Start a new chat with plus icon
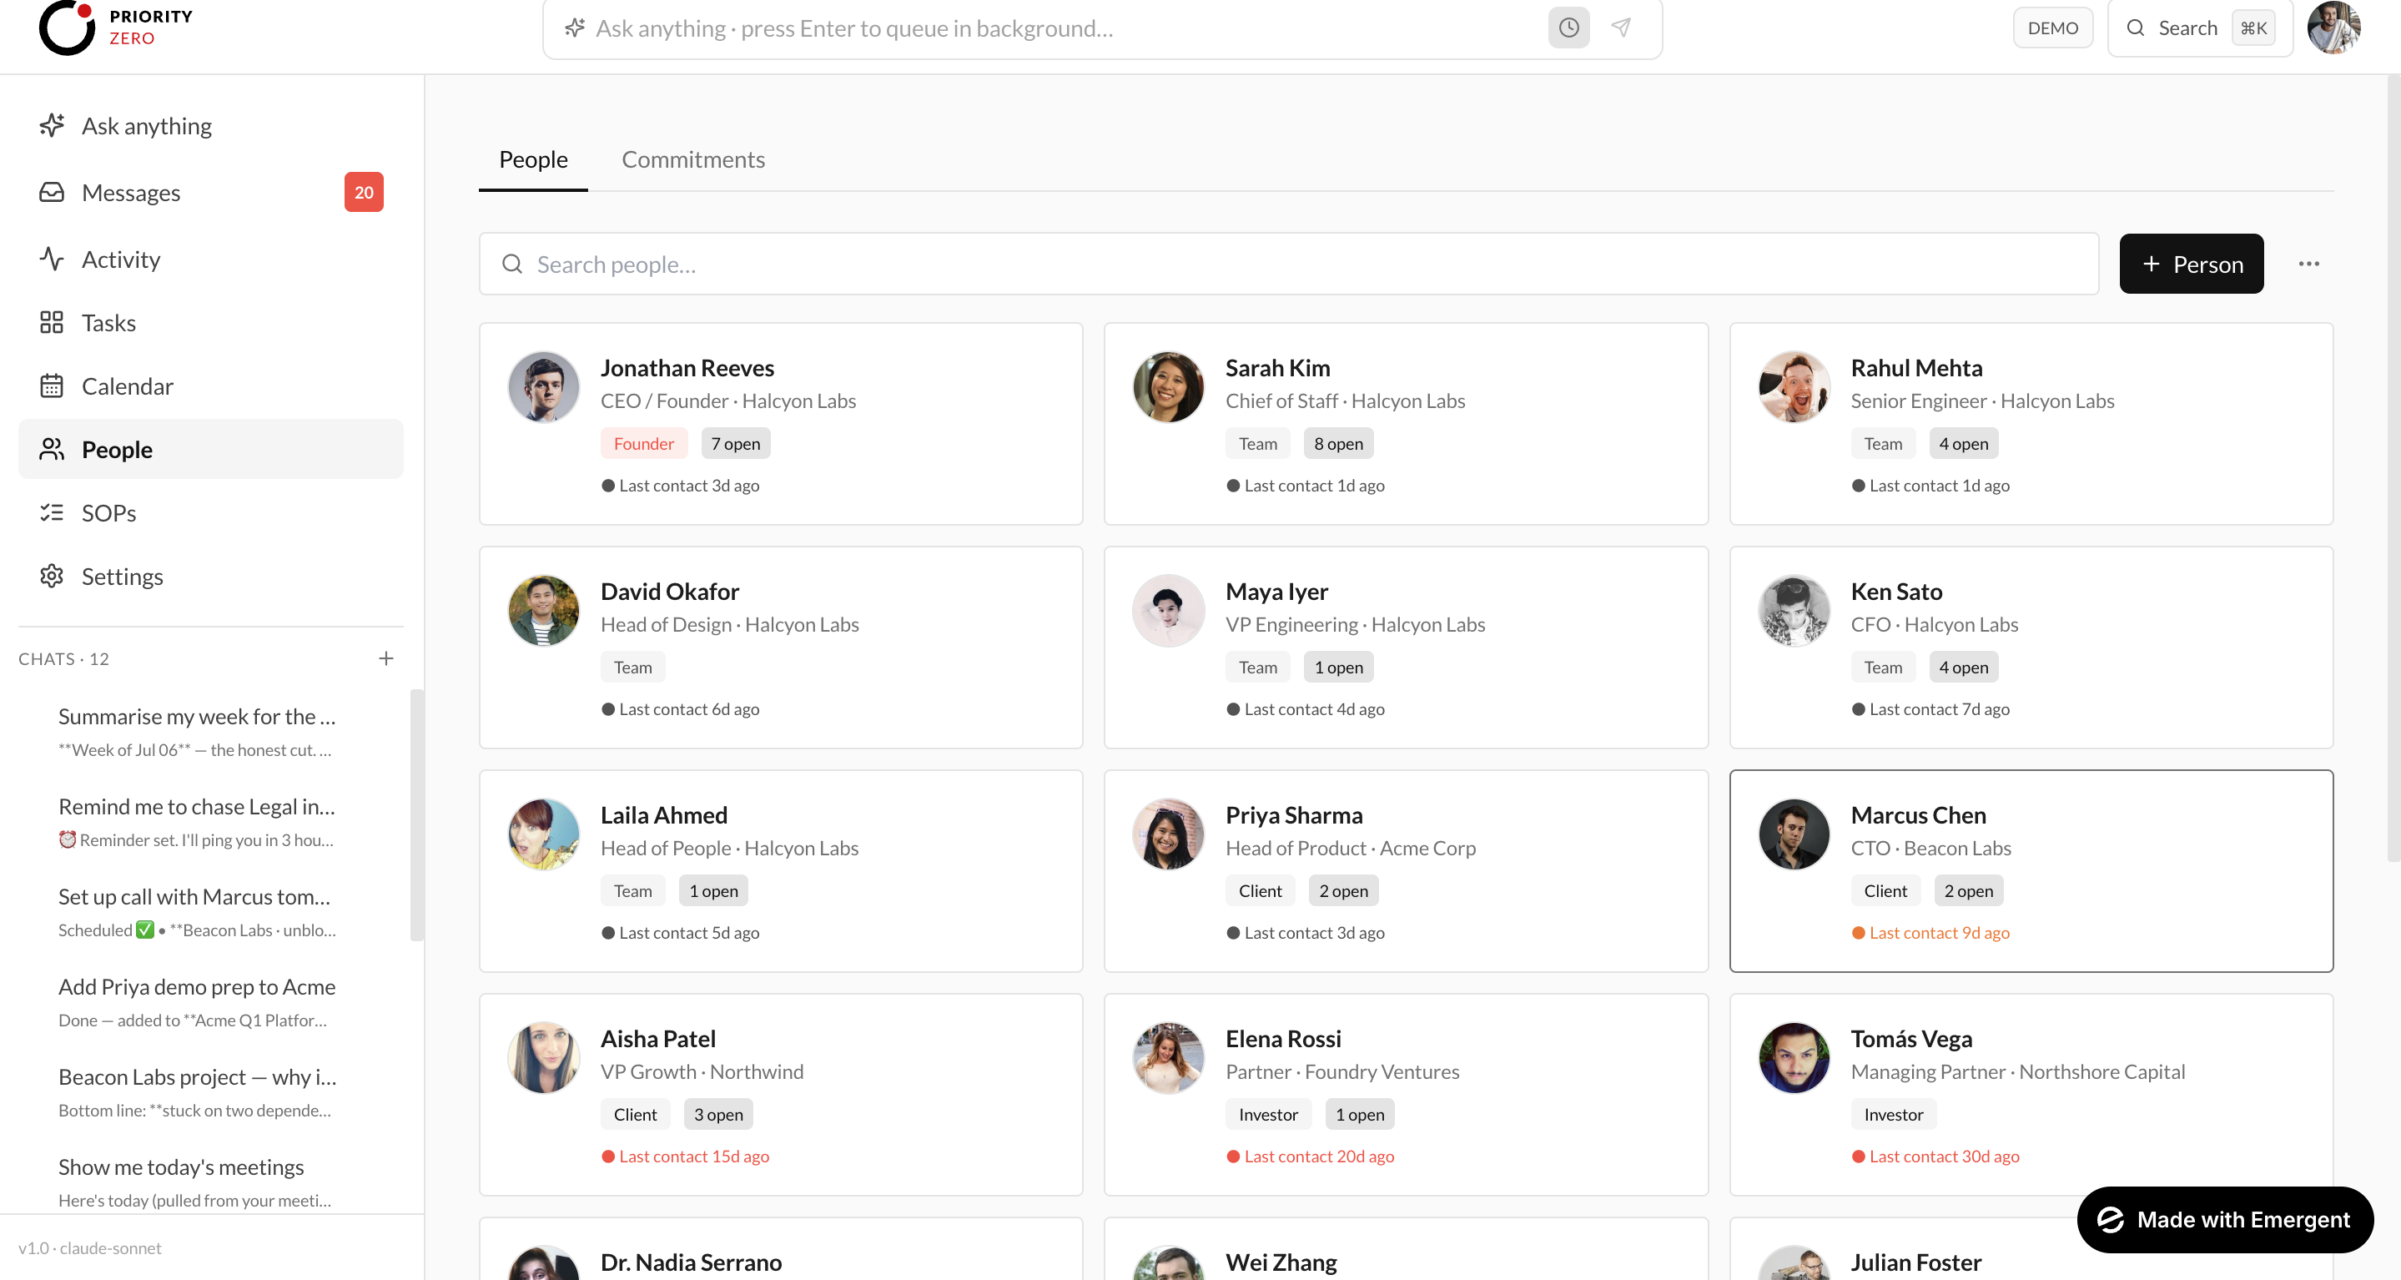This screenshot has height=1280, width=2401. click(x=386, y=658)
